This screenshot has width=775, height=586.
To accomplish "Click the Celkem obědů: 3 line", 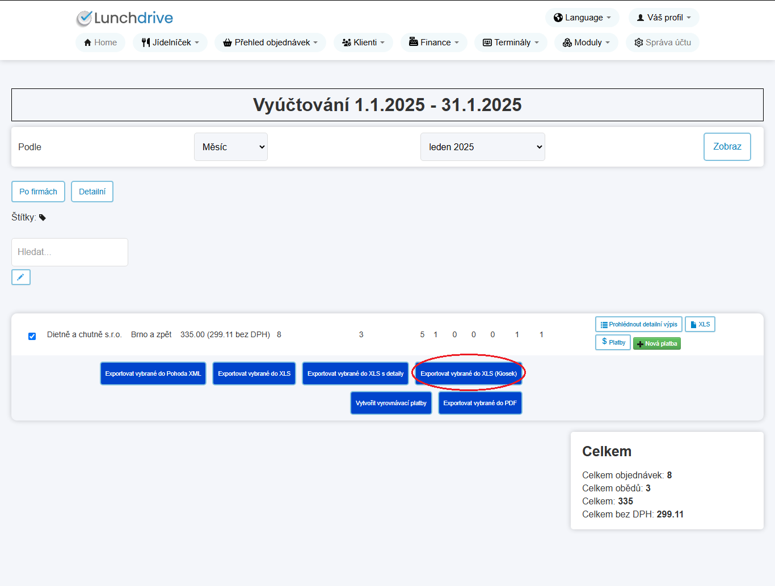I will coord(617,488).
